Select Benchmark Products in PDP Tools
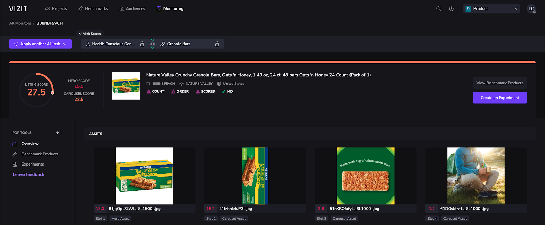Screen dimensions: 545x225 (40, 154)
